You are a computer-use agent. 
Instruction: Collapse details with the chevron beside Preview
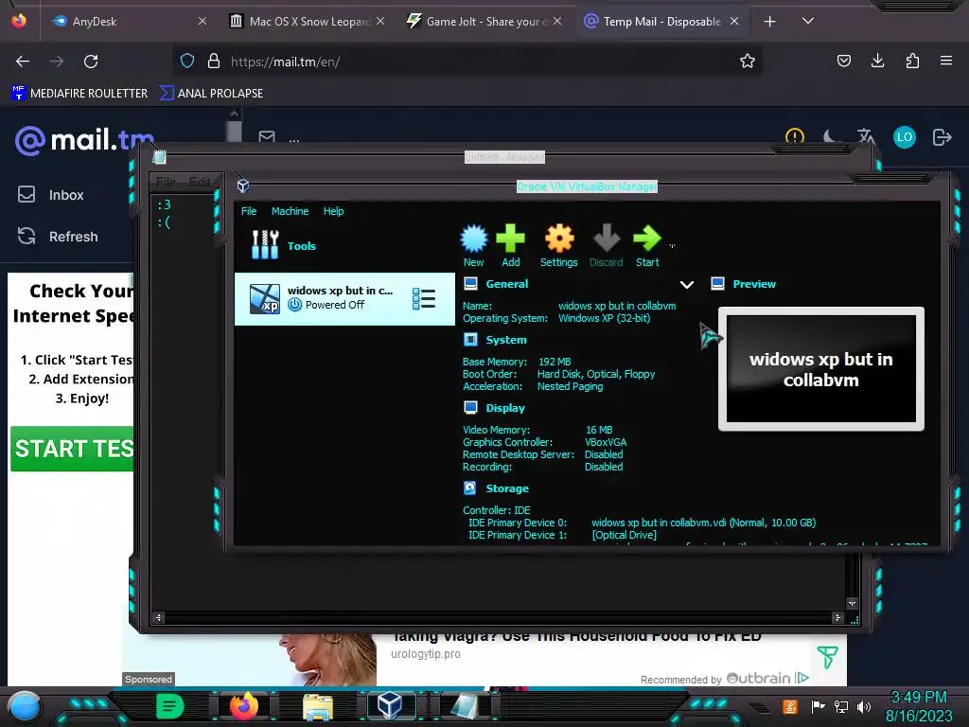687,284
